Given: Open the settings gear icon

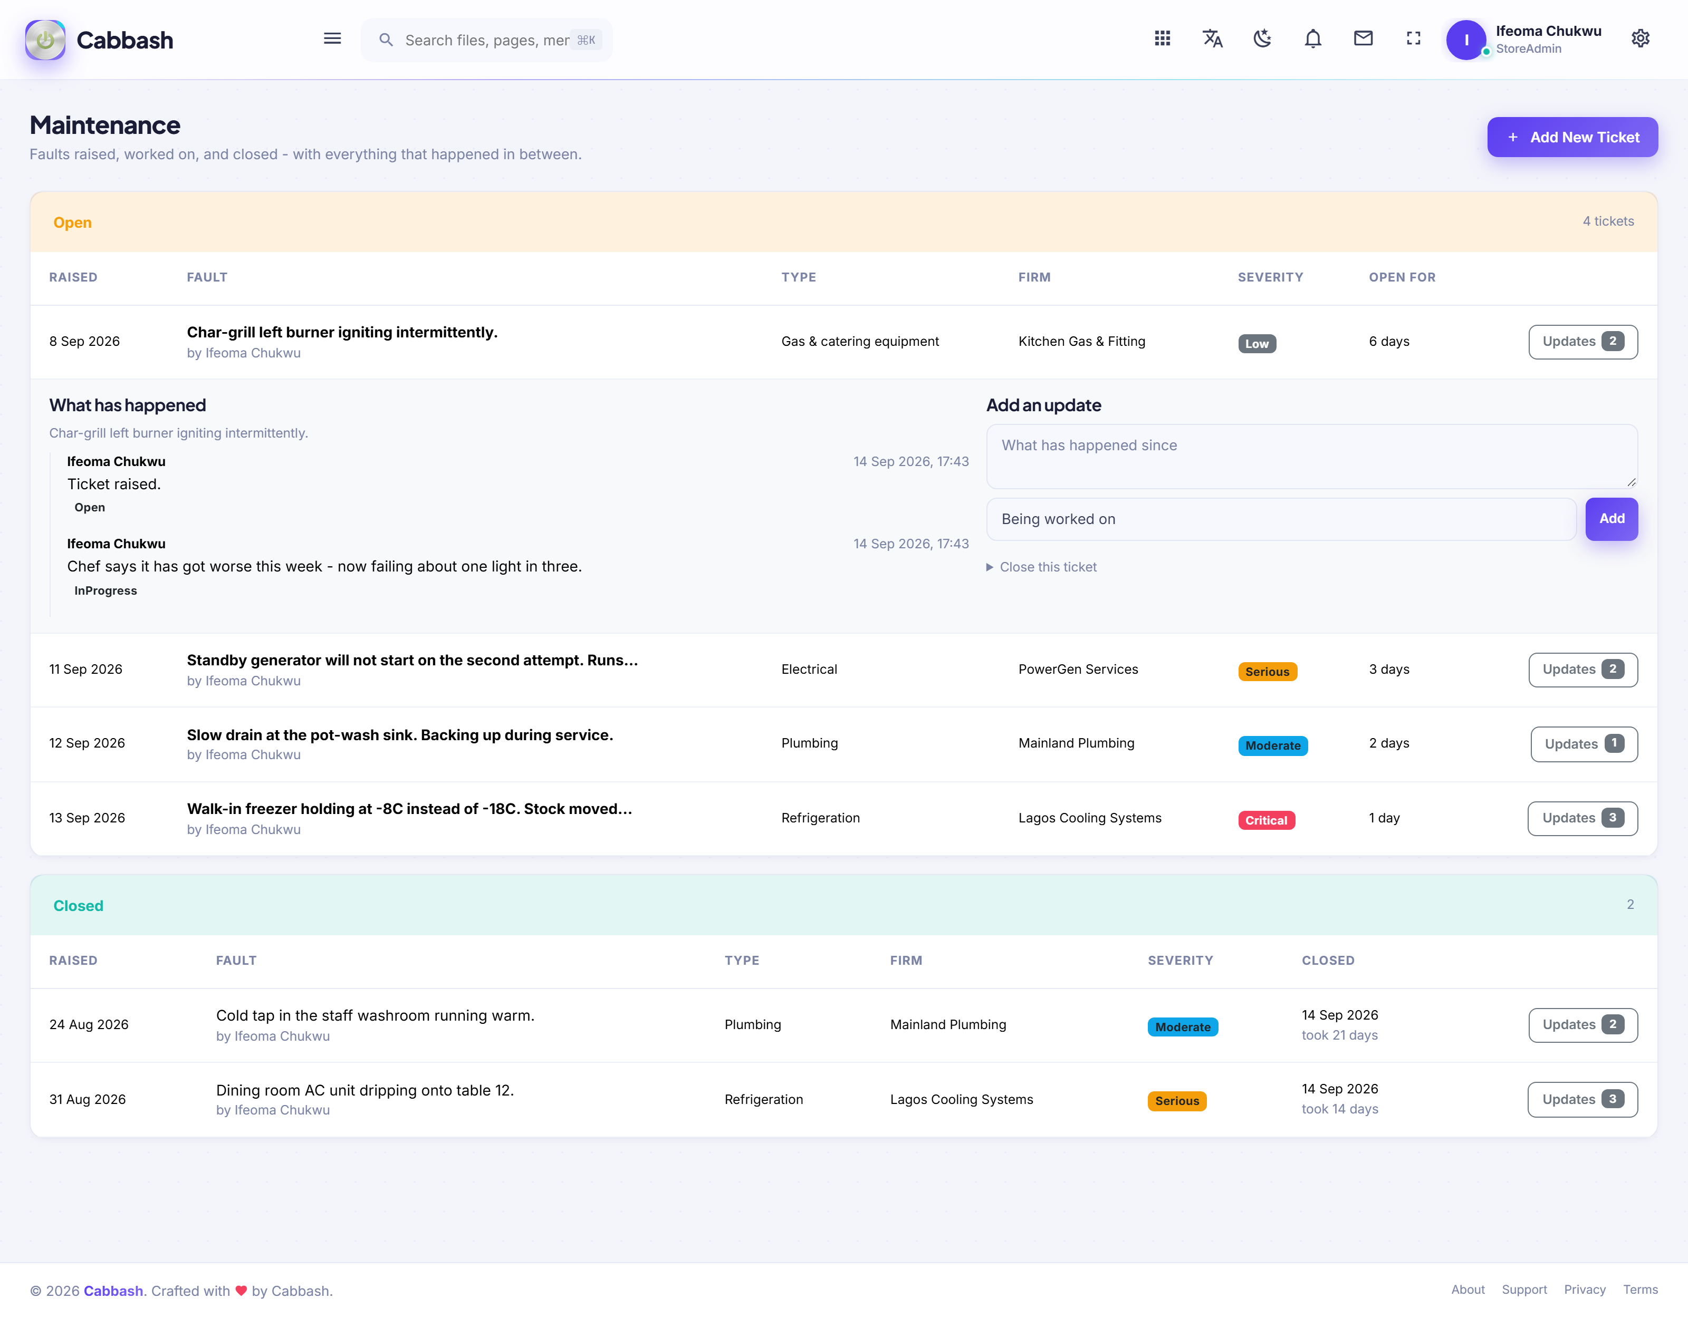Looking at the screenshot, I should pos(1640,38).
